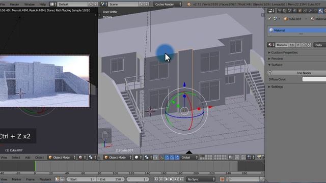Switch to World properties tab icon
This screenshot has height=183, width=326.
(x=295, y=11)
